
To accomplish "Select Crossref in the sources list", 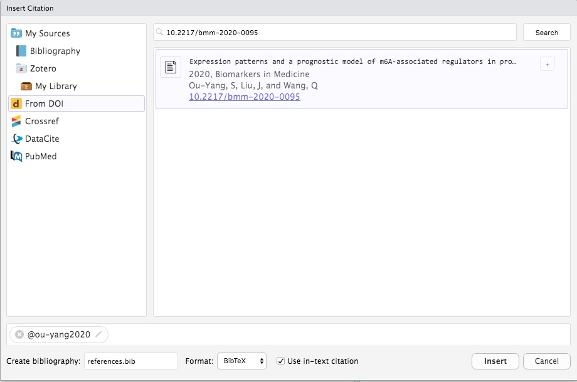I will [42, 121].
